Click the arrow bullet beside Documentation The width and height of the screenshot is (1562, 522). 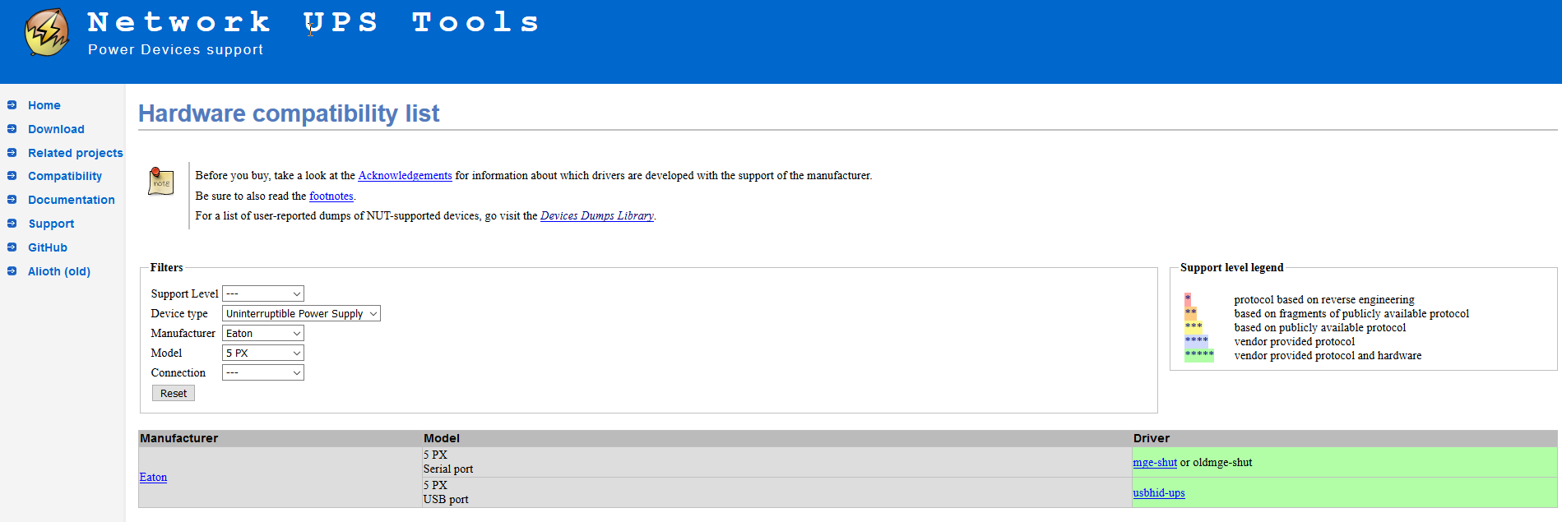(12, 200)
